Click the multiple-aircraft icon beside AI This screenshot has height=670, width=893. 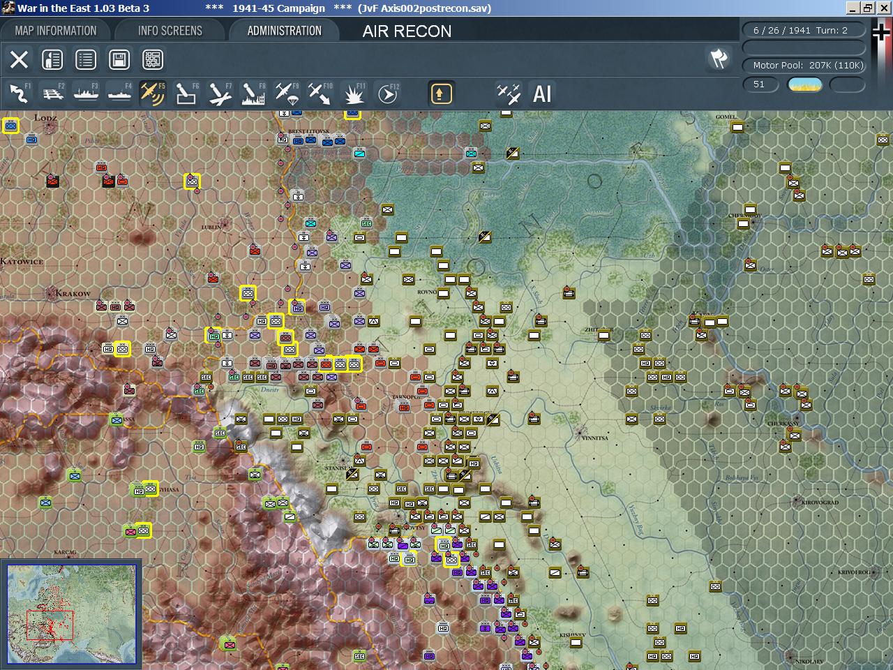coord(509,94)
